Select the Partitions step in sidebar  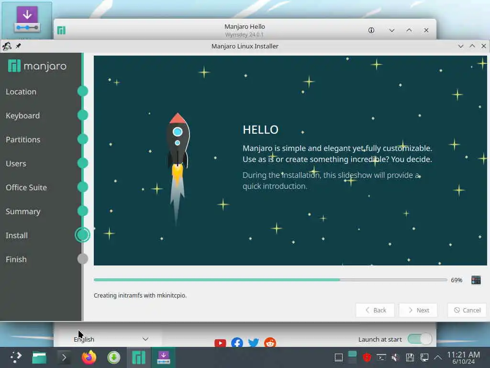(23, 139)
